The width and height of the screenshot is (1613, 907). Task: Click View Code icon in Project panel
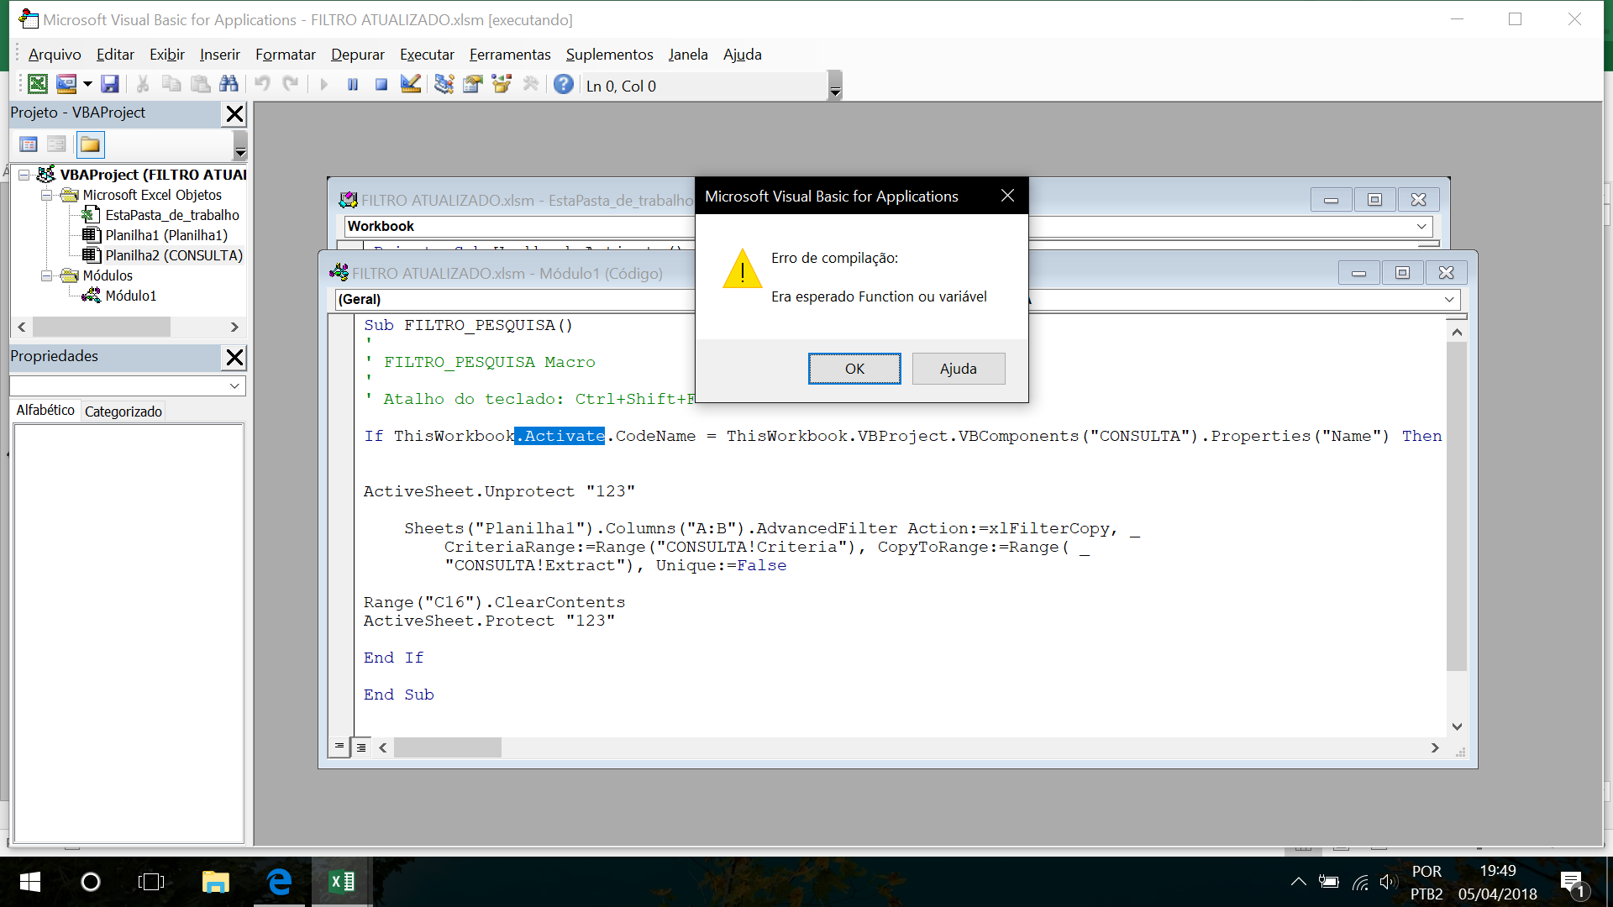pos(29,144)
